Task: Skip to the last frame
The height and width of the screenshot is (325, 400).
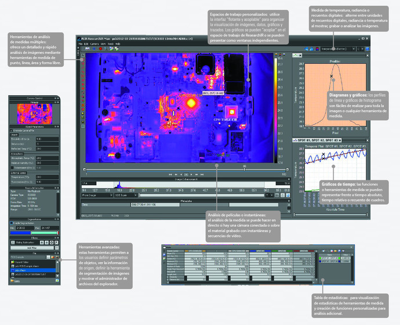Action: pos(202,174)
